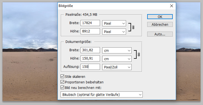The width and height of the screenshot is (203, 105).
Task: Select the document Breite field 301,82
Action: [90, 50]
